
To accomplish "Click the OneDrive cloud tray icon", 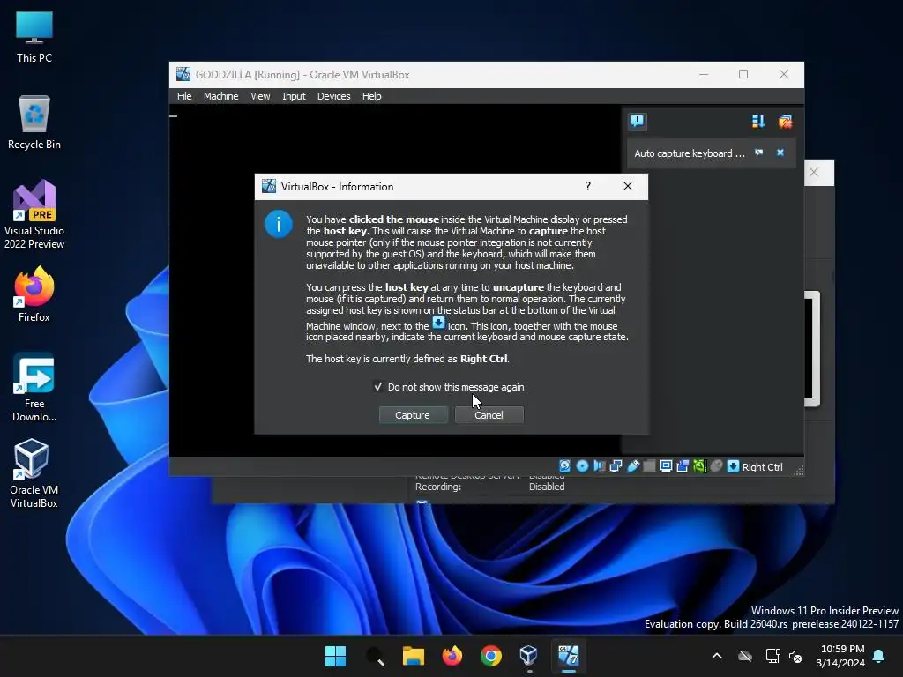I will 745,656.
